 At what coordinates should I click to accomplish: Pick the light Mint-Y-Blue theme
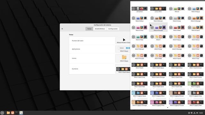point(196,38)
